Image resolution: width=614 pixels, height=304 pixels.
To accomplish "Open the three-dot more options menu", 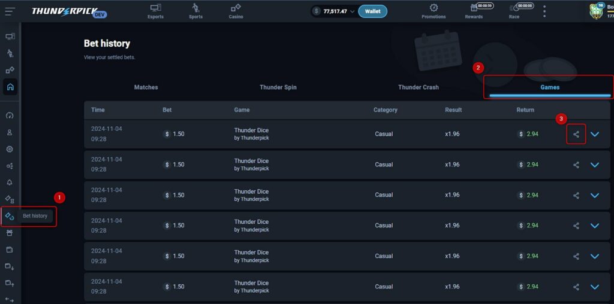I will pos(544,11).
